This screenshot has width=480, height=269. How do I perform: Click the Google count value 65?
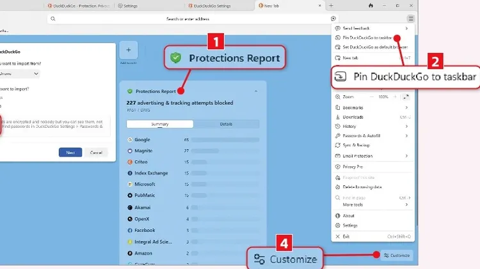(186, 140)
